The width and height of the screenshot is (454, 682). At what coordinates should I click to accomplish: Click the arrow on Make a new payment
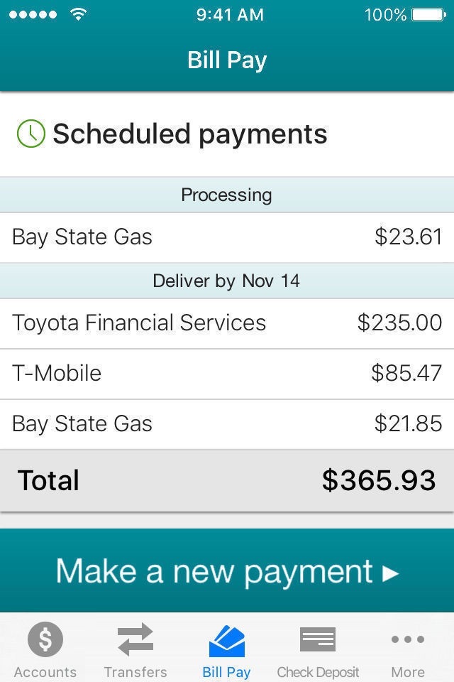pos(391,573)
